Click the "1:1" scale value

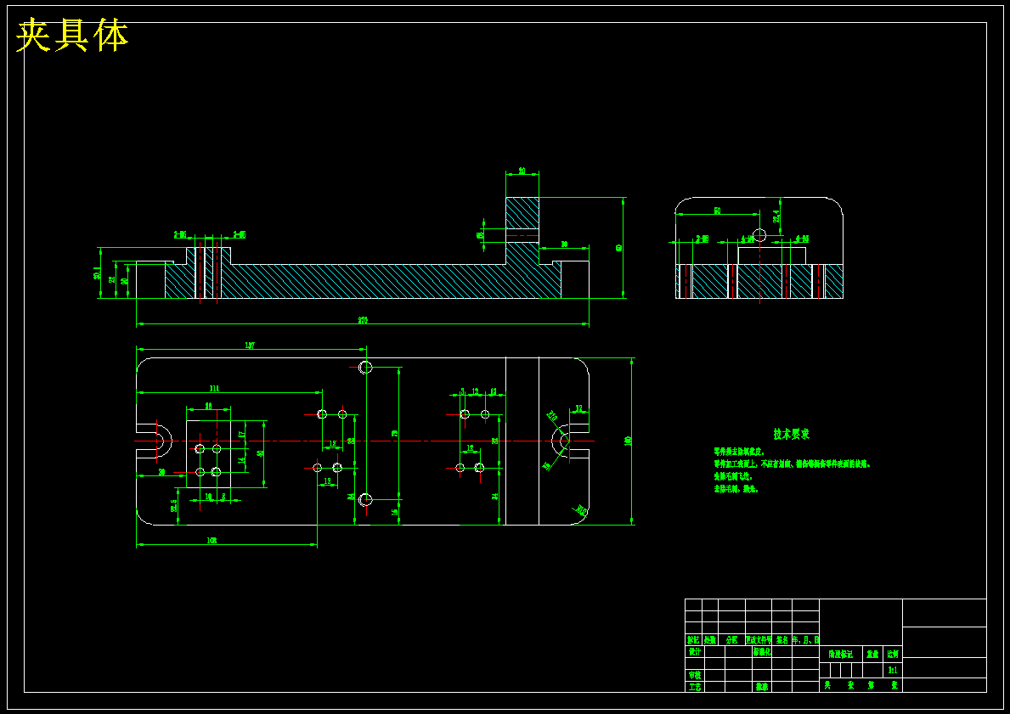pos(893,670)
